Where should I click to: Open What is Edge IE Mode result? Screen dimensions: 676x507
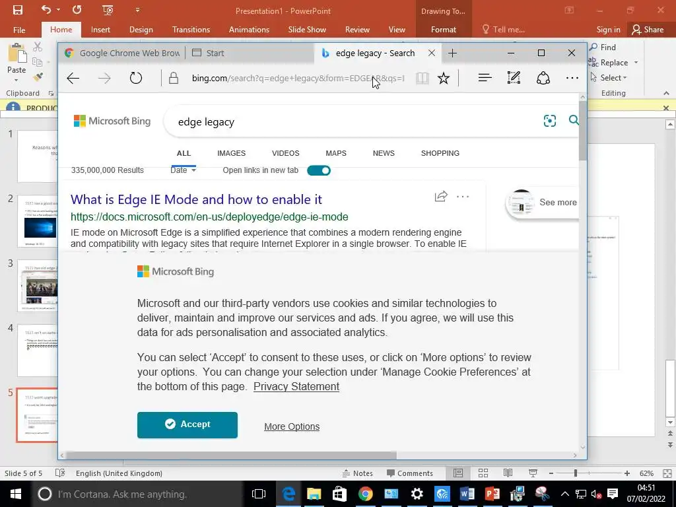(196, 199)
